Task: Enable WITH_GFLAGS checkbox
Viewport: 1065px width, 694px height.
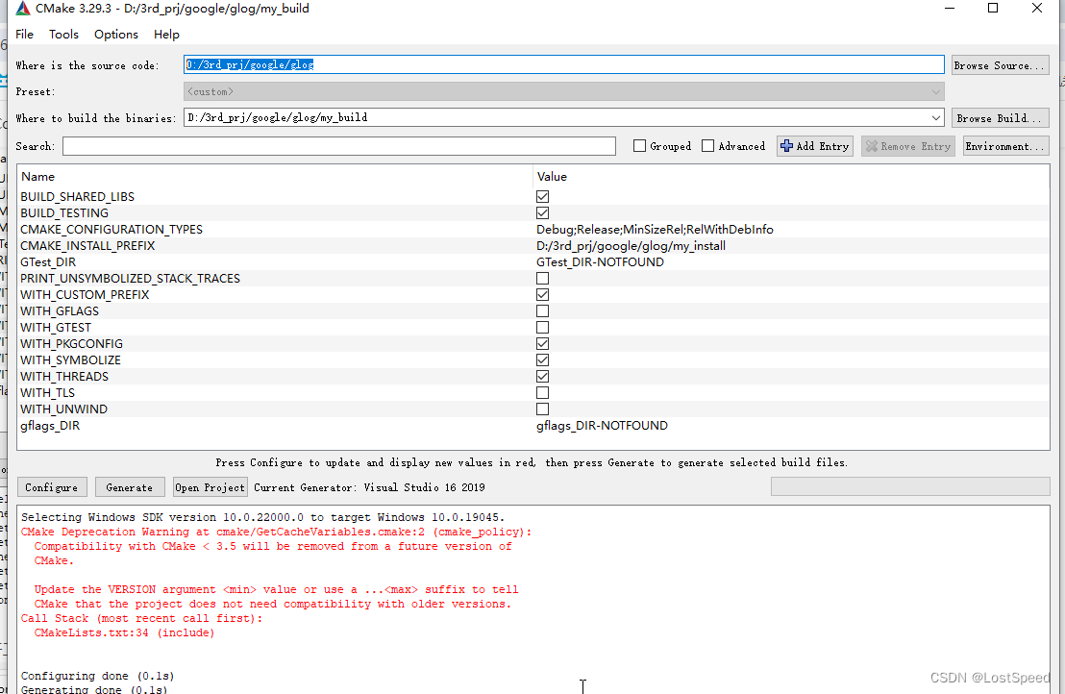Action: 542,311
